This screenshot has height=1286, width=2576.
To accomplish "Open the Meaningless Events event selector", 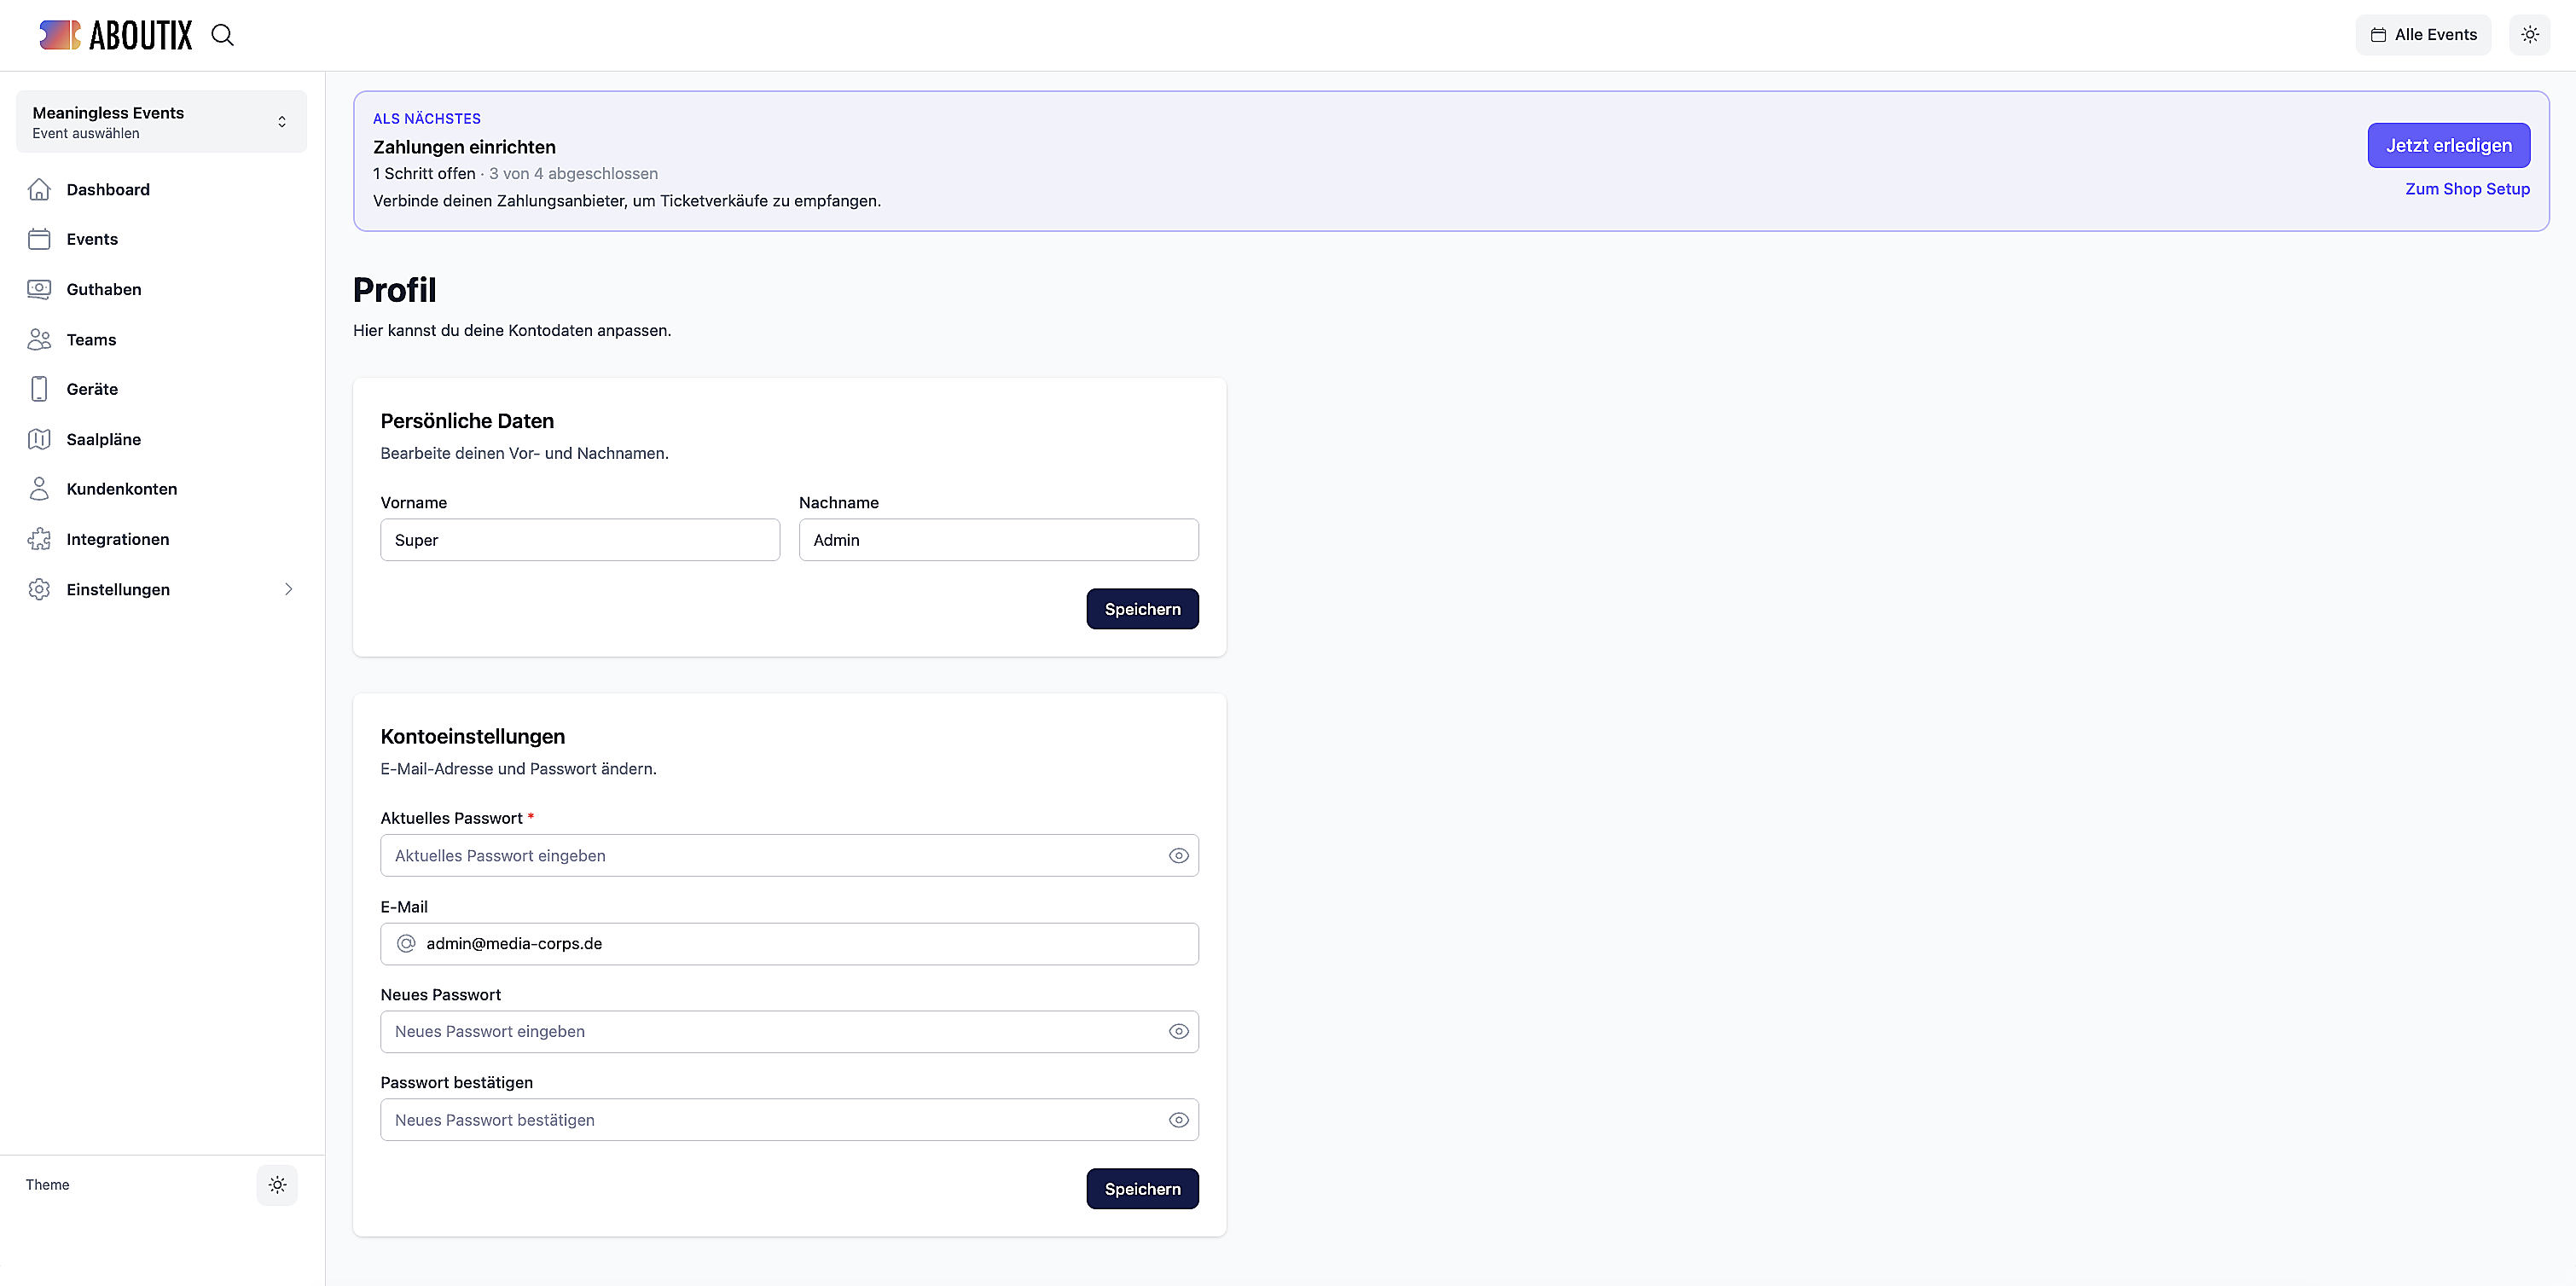I will pyautogui.click(x=161, y=122).
